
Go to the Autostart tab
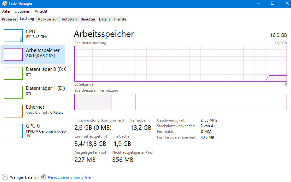pyautogui.click(x=69, y=19)
